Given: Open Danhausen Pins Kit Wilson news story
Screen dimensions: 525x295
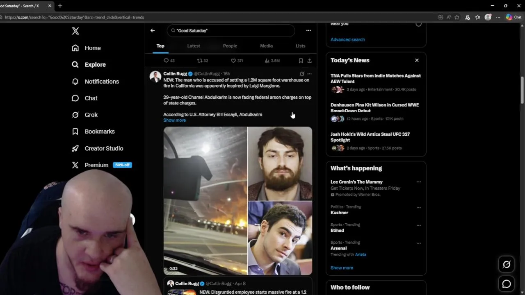Looking at the screenshot, I should (x=376, y=112).
